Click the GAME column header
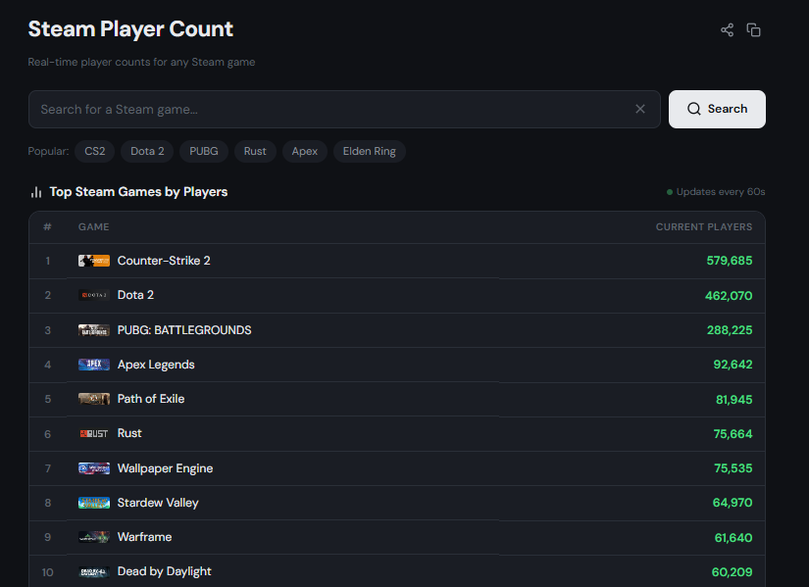 point(94,227)
